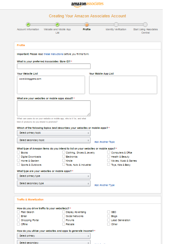This screenshot has height=244, width=169.
Task: Open the Select primary topic dropdown
Action: click(x=54, y=133)
